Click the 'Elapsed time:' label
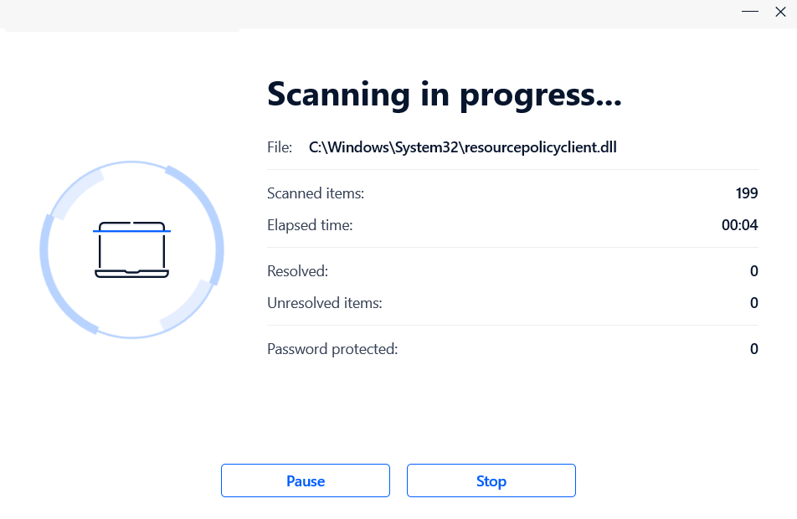Viewport: 797px width, 519px height. (310, 225)
